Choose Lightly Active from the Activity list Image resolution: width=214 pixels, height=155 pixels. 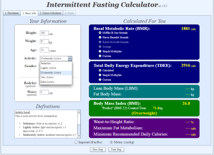pyautogui.click(x=56, y=68)
